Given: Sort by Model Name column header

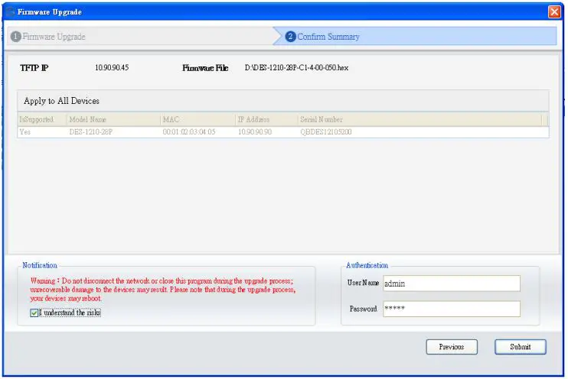Looking at the screenshot, I should point(113,119).
